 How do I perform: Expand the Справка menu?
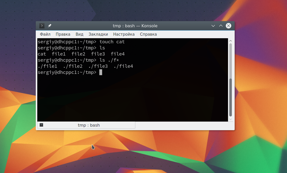pos(148,34)
